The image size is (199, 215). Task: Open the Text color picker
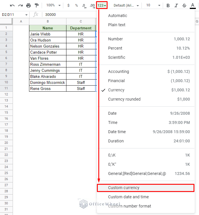click(x=193, y=6)
